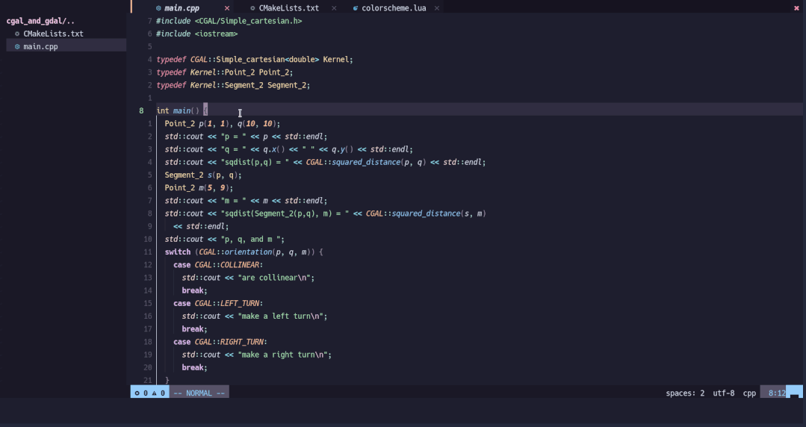Click the case CGAL::LEFT_TURN line
The width and height of the screenshot is (806, 427).
tap(218, 304)
